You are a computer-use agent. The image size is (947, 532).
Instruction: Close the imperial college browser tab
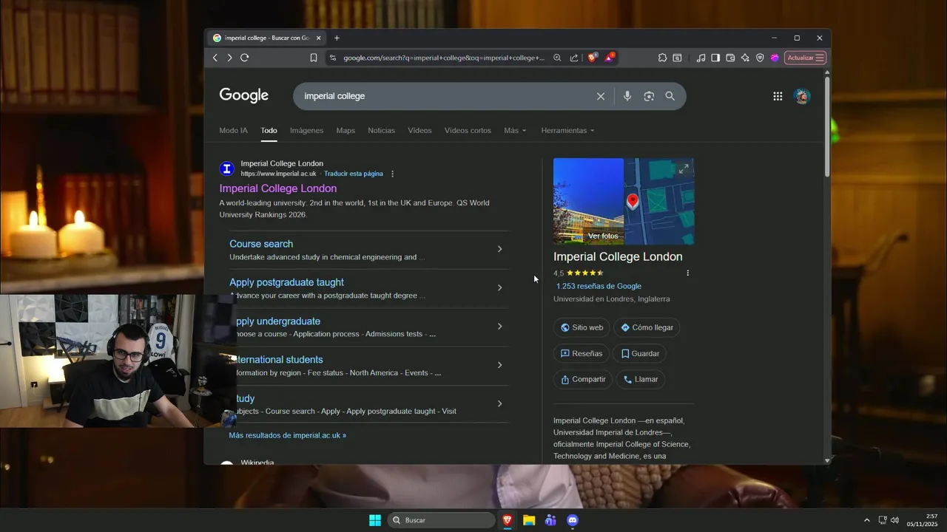(x=319, y=38)
